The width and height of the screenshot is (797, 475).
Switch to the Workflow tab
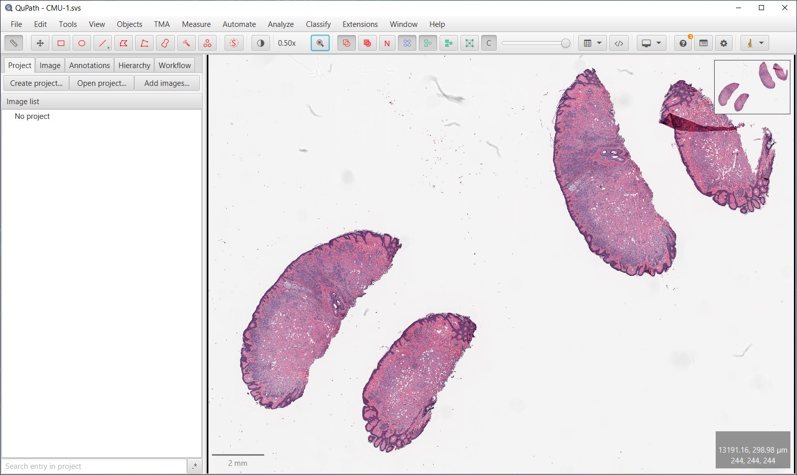click(175, 65)
